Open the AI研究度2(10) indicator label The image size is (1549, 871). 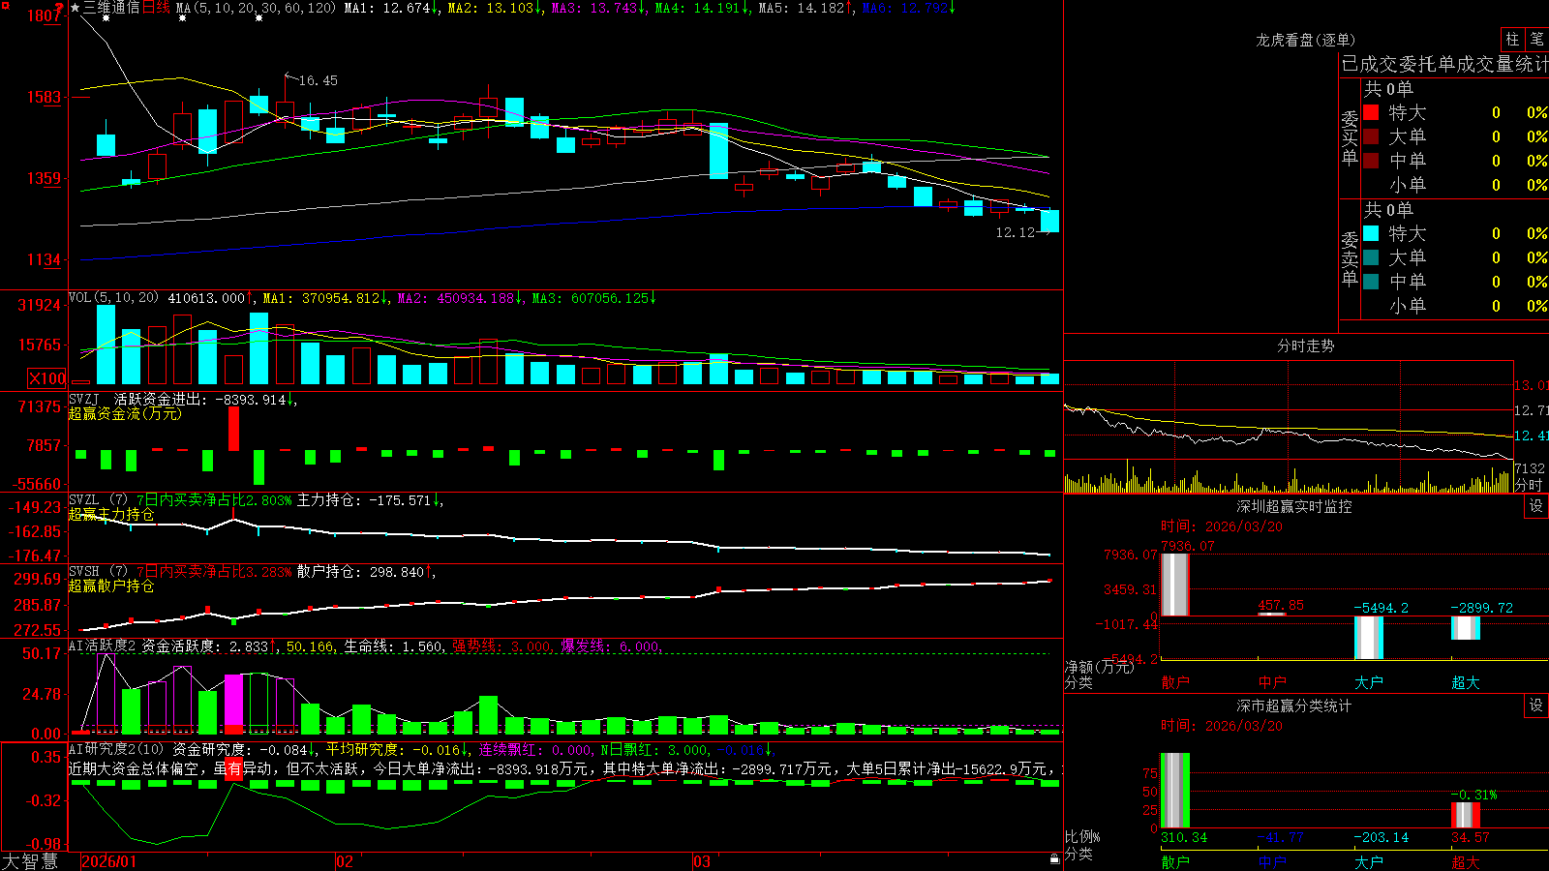click(x=117, y=749)
